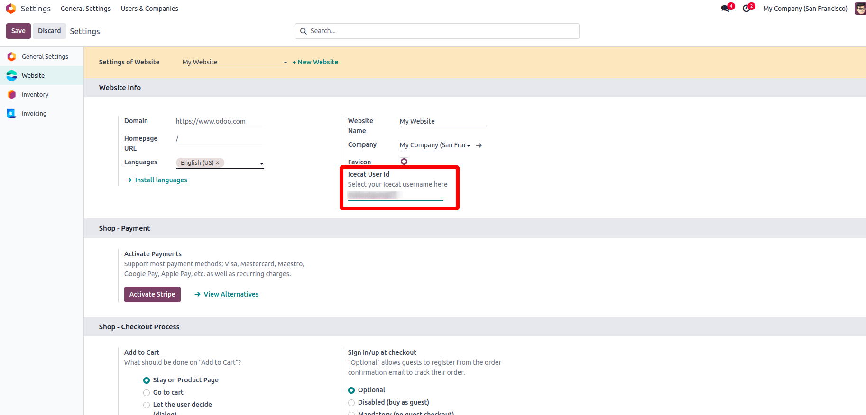The width and height of the screenshot is (866, 415).
Task: Follow the Install languages link
Action: pos(161,180)
